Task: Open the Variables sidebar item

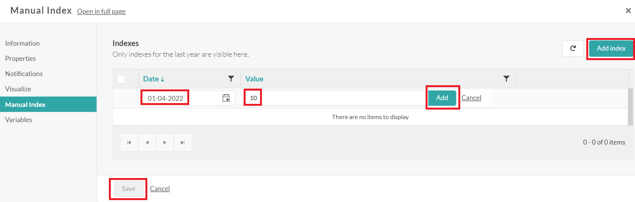Action: point(19,120)
